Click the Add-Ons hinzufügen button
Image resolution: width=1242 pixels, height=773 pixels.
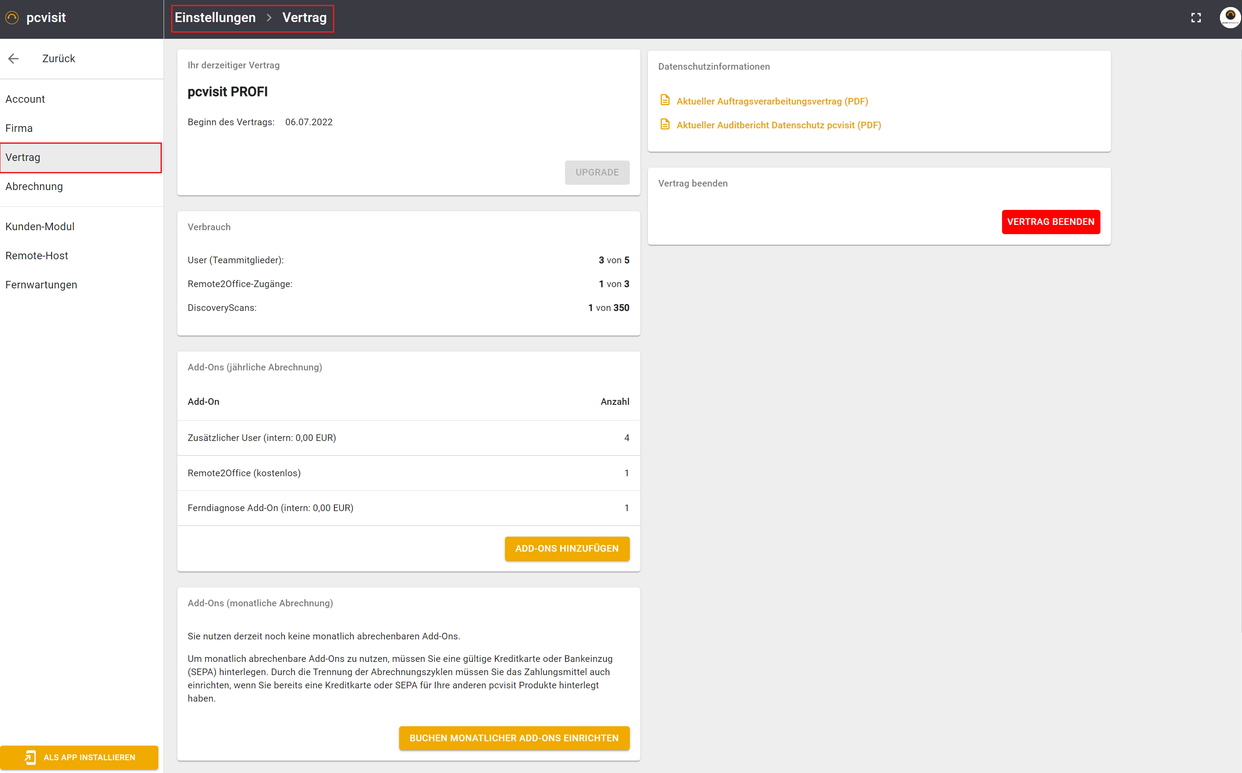(567, 549)
